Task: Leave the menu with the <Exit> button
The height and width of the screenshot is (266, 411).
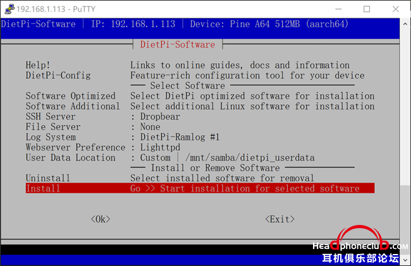Action: coord(280,219)
